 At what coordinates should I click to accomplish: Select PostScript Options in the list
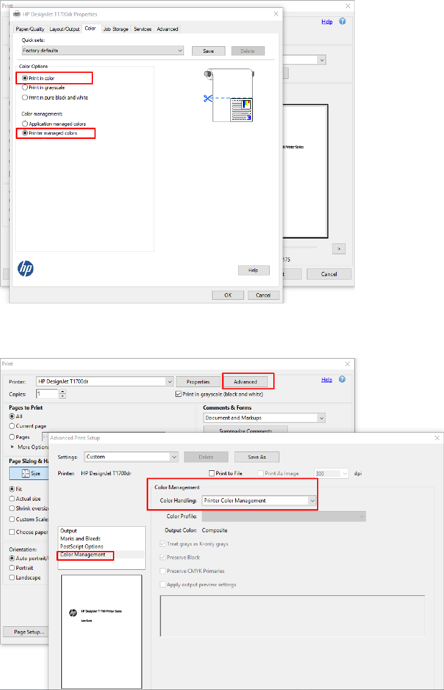81,547
